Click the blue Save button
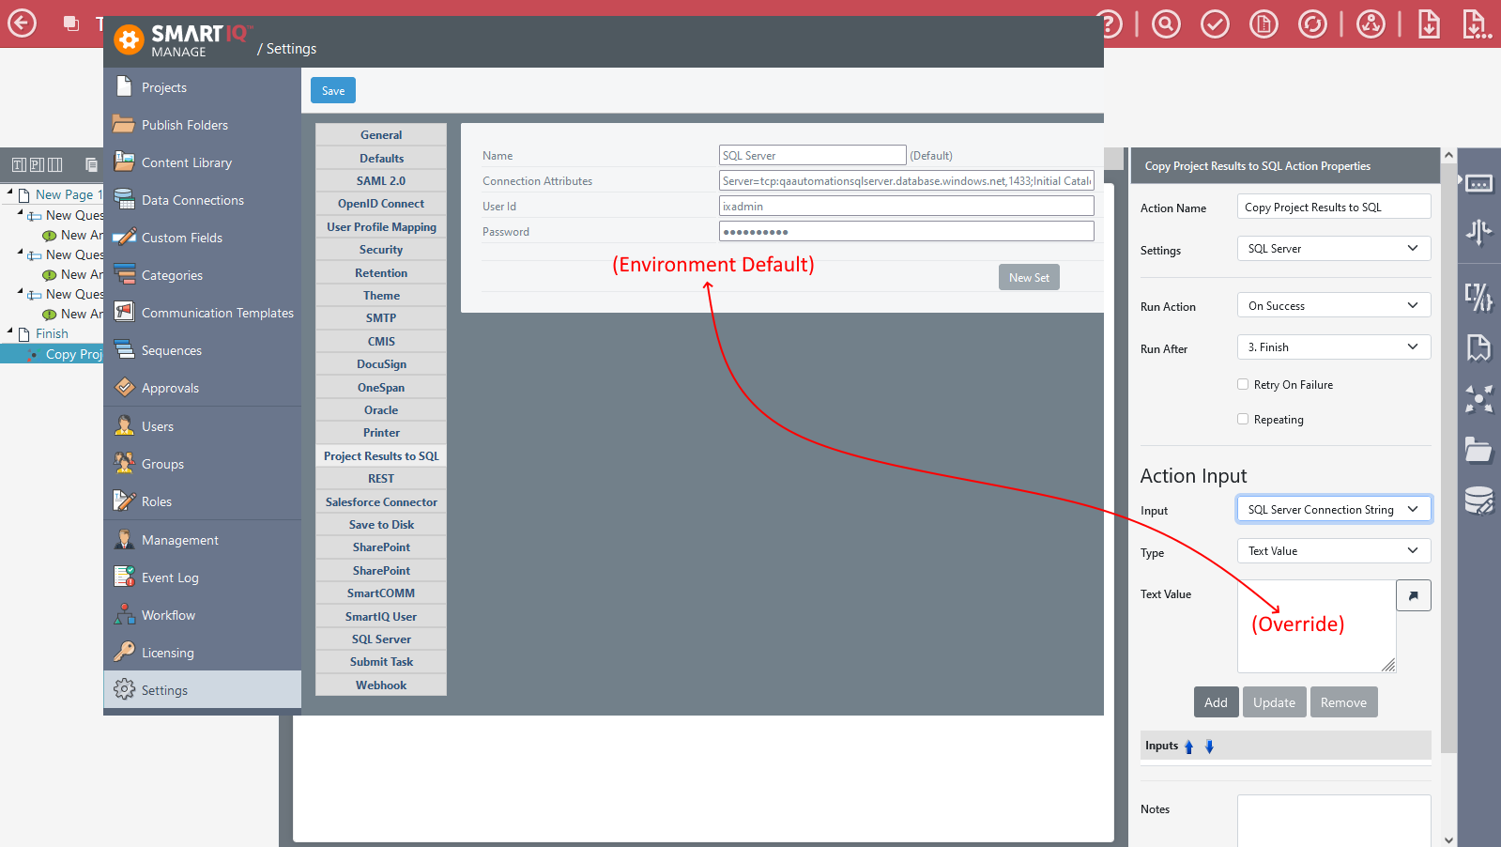 (x=333, y=90)
